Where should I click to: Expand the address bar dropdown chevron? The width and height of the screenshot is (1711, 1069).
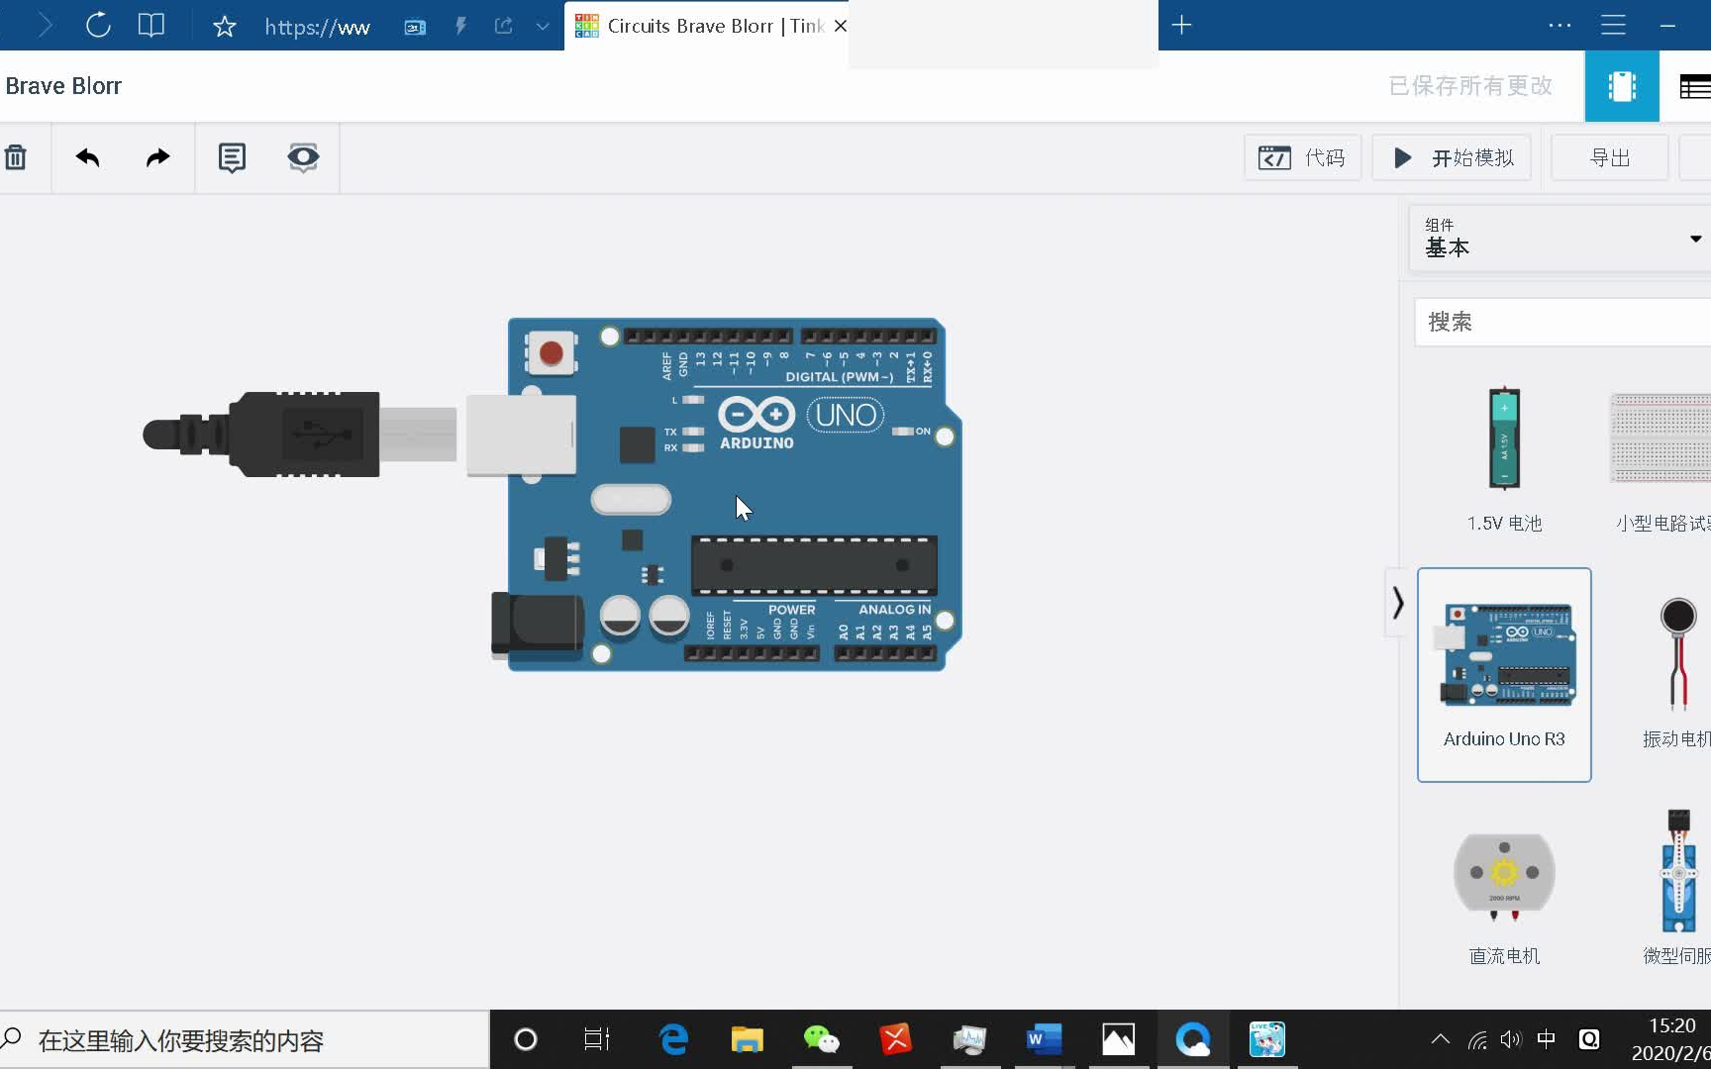[542, 27]
